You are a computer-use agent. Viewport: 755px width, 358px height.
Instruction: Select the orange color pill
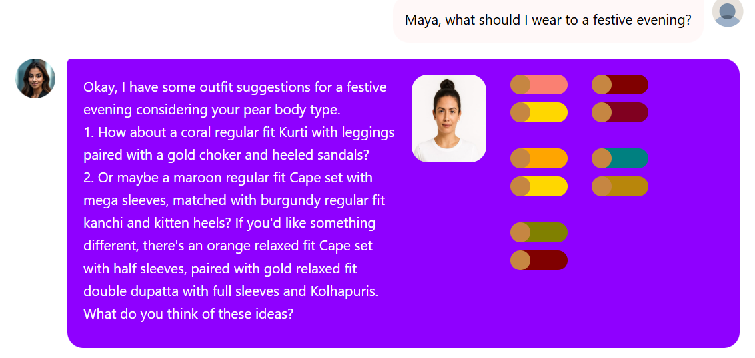point(539,158)
